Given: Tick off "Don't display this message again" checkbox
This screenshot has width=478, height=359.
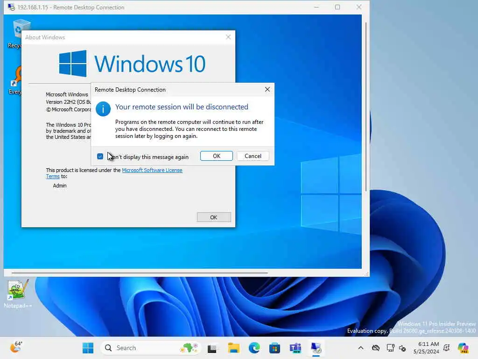Looking at the screenshot, I should click(100, 157).
